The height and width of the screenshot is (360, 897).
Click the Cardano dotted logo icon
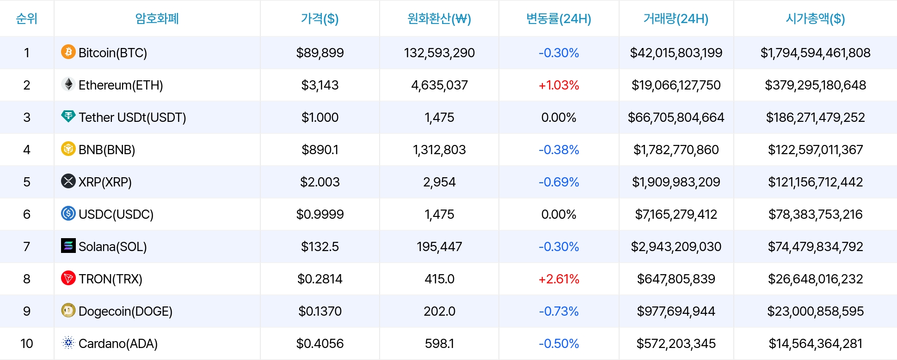tap(68, 342)
